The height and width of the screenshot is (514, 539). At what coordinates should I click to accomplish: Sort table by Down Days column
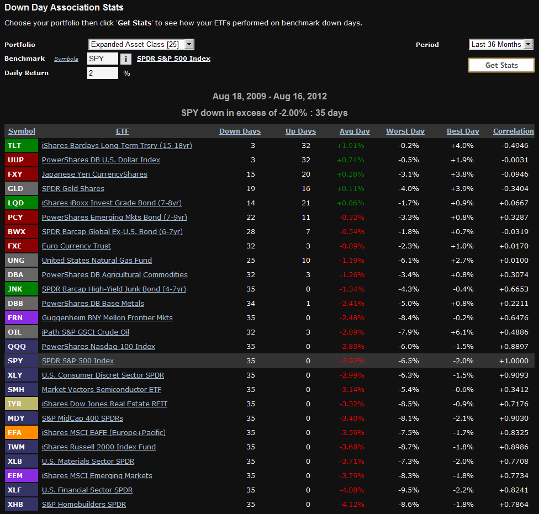240,131
